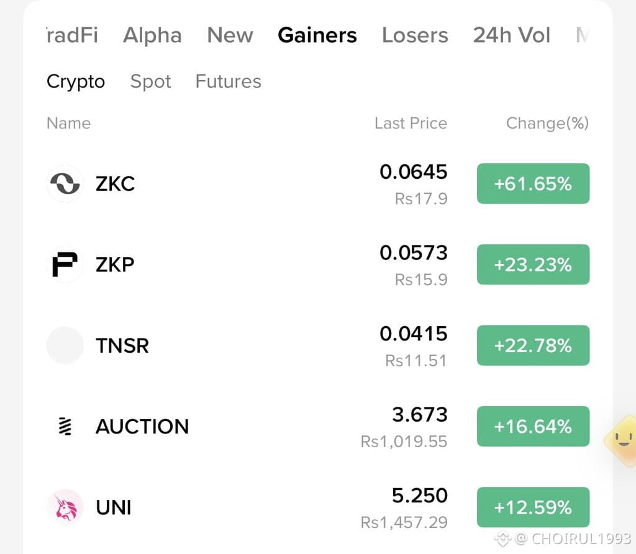
Task: Open the yellow smiley assistant widget
Action: pyautogui.click(x=620, y=440)
